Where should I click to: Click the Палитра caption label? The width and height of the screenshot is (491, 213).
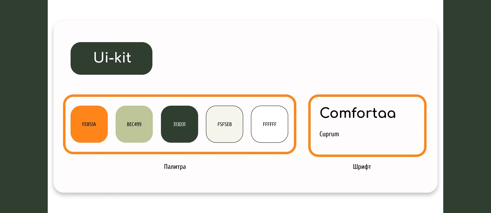tap(175, 167)
